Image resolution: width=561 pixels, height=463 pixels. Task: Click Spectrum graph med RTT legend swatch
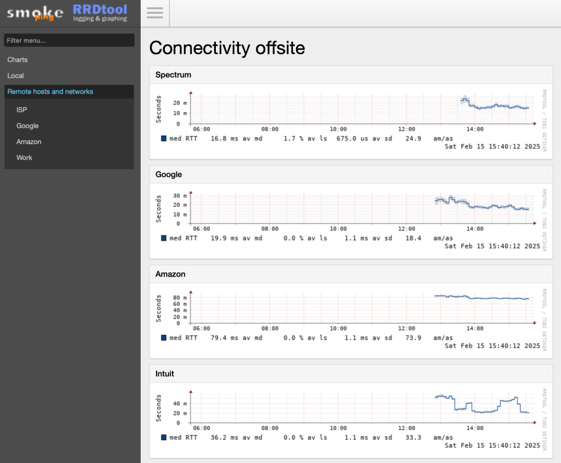(x=164, y=139)
